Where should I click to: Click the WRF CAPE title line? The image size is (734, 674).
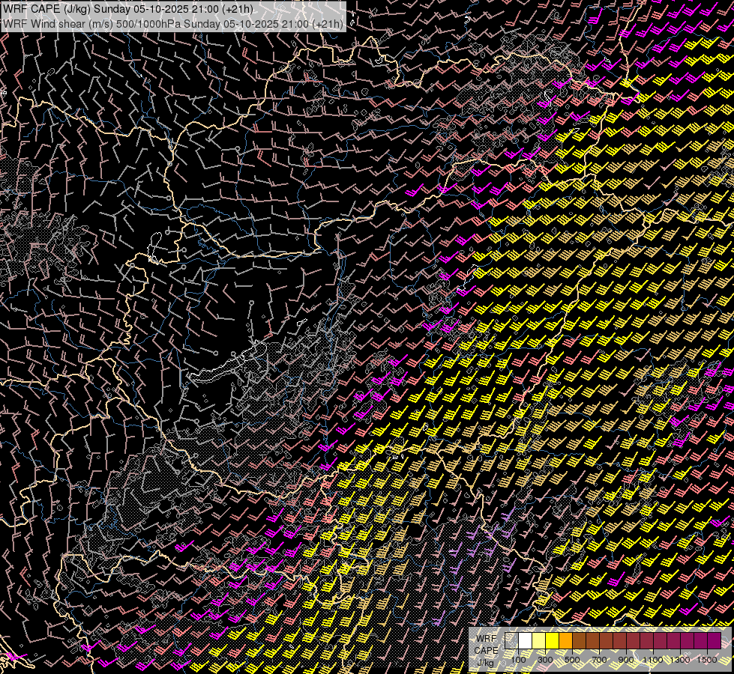tap(127, 8)
